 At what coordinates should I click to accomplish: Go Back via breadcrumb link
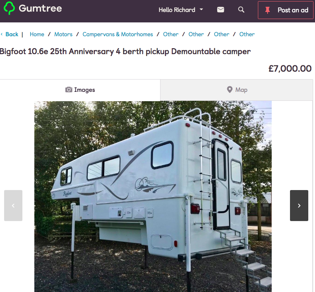click(12, 34)
